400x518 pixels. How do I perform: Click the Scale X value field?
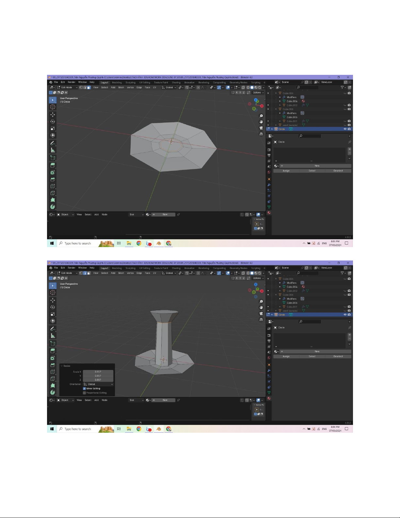coord(98,372)
